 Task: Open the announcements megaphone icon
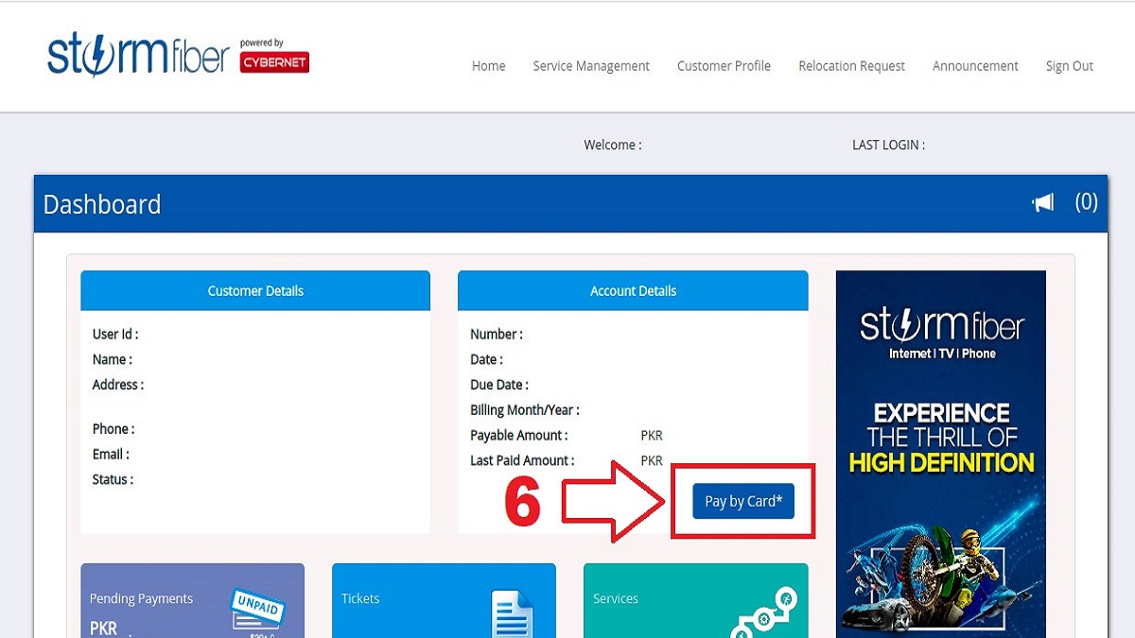point(1043,202)
